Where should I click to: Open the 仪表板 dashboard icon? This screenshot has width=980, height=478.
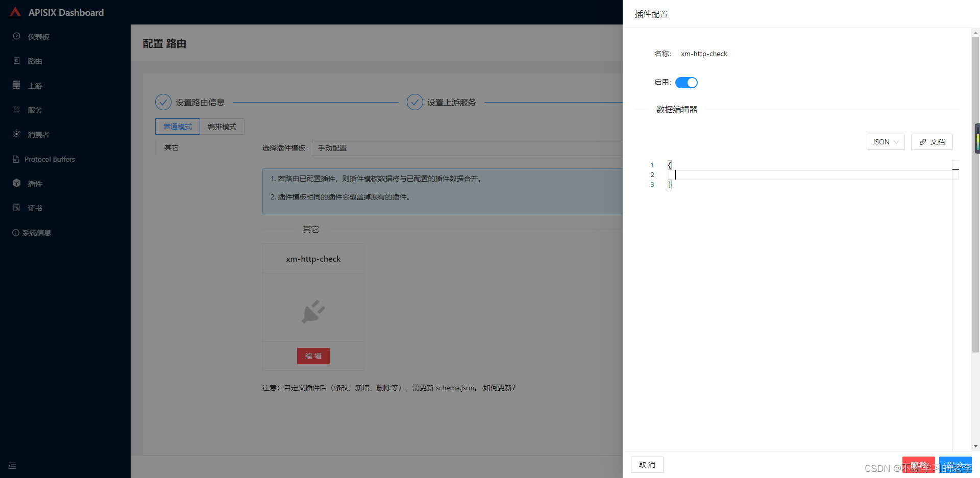point(16,36)
